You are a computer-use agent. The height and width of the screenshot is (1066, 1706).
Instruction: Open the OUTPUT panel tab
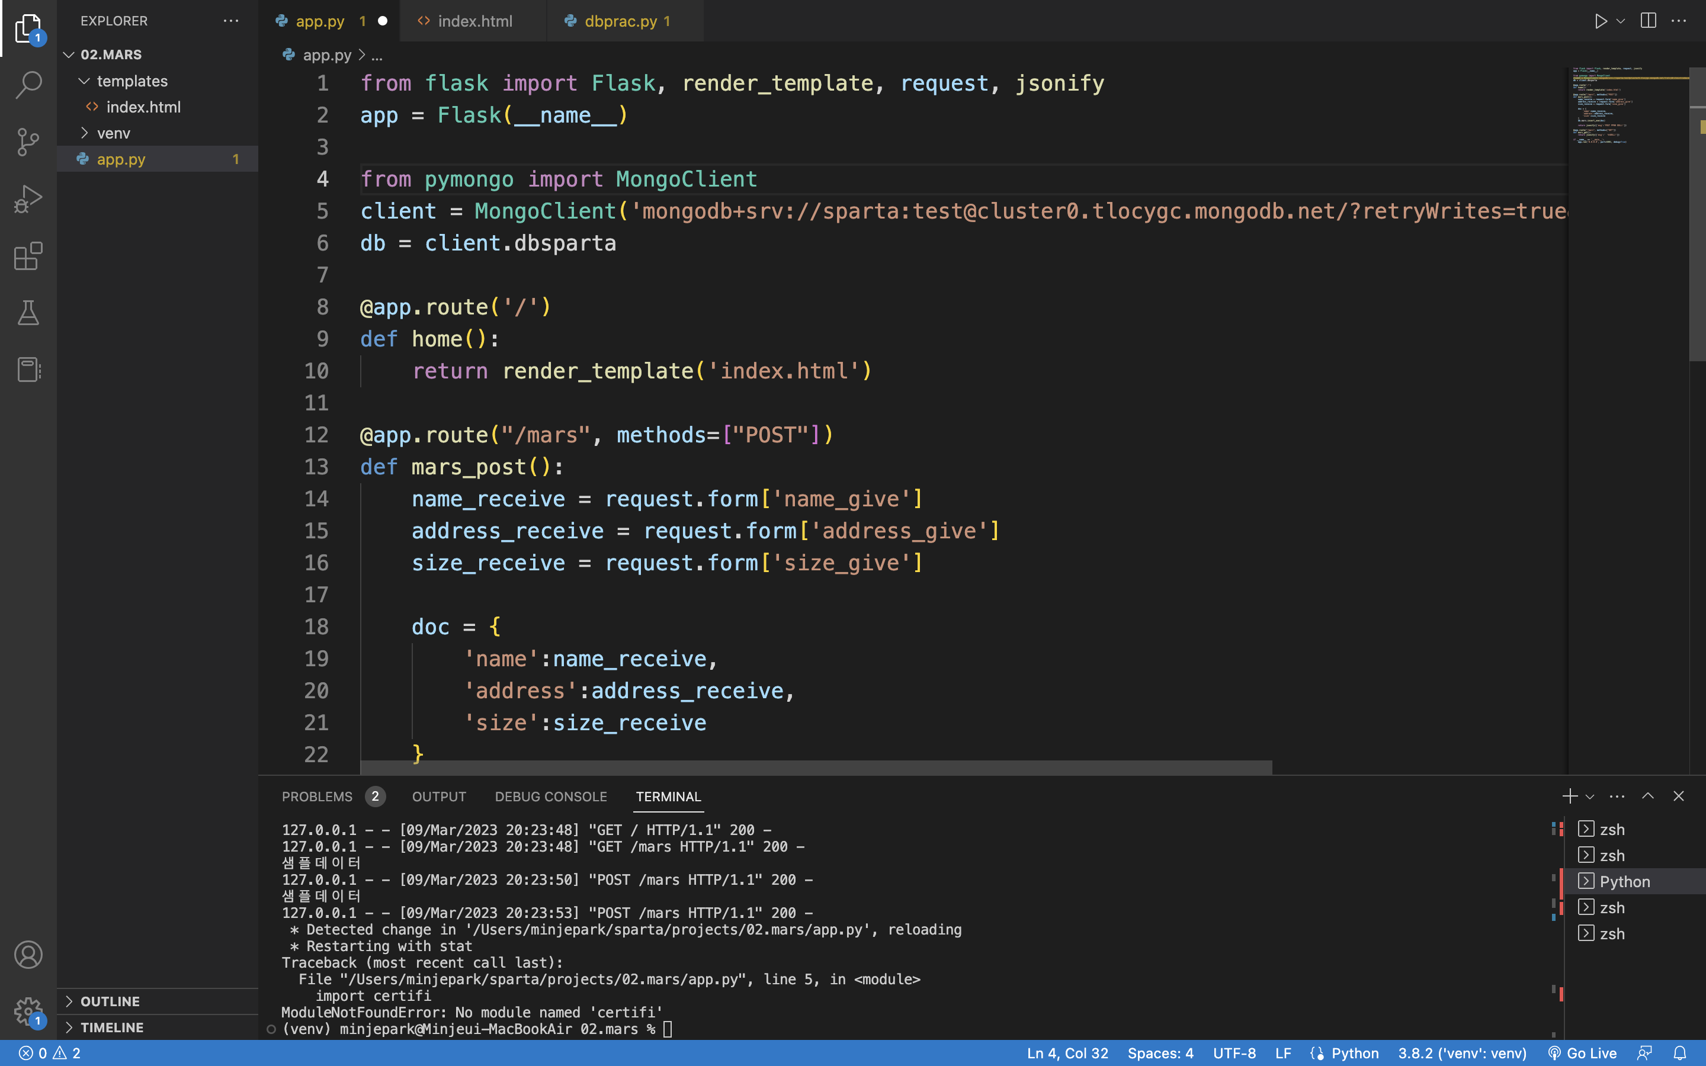438,797
